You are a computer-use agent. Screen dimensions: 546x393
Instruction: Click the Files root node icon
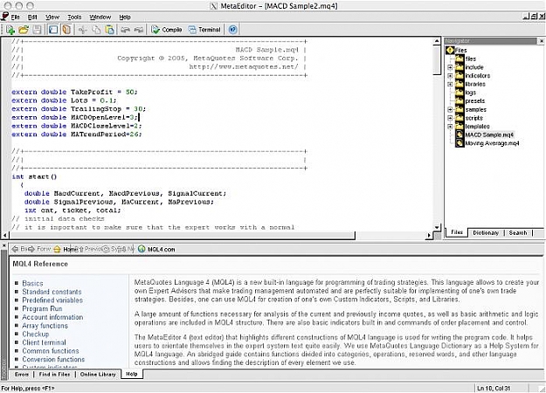click(450, 50)
